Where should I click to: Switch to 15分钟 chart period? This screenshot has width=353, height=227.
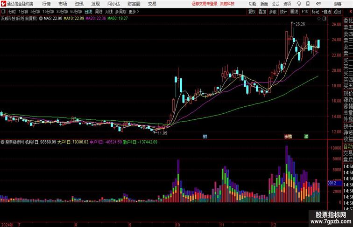point(48,12)
